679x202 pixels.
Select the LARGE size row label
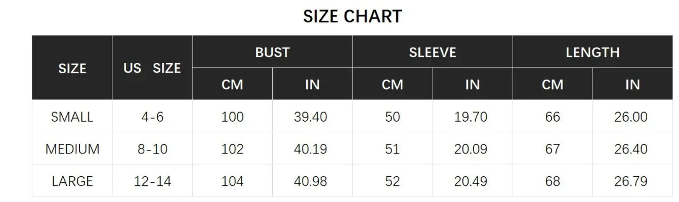coord(72,181)
